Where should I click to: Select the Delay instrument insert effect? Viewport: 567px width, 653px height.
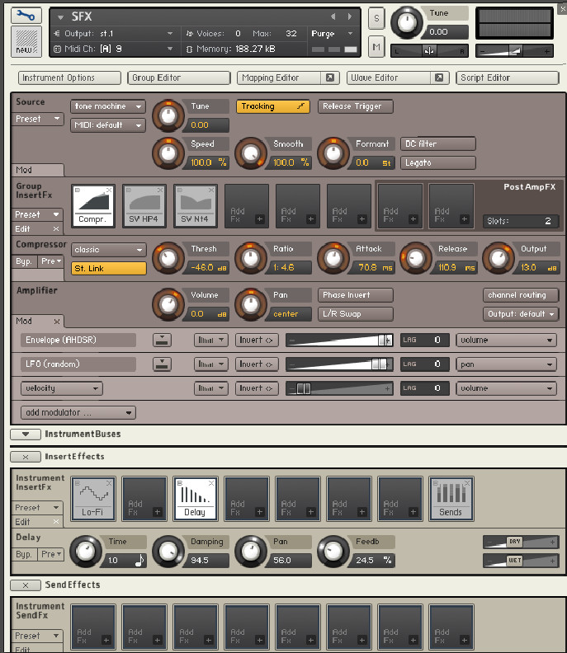coord(195,499)
